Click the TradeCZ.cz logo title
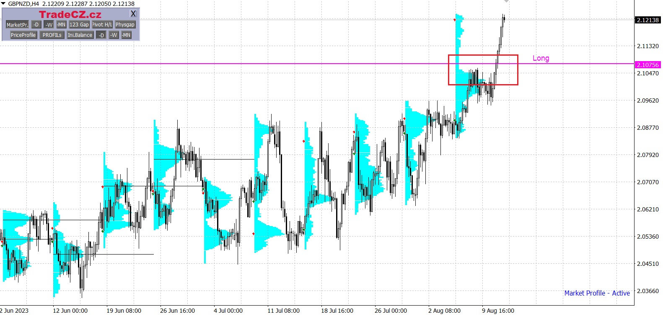The height and width of the screenshot is (319, 663). 70,14
